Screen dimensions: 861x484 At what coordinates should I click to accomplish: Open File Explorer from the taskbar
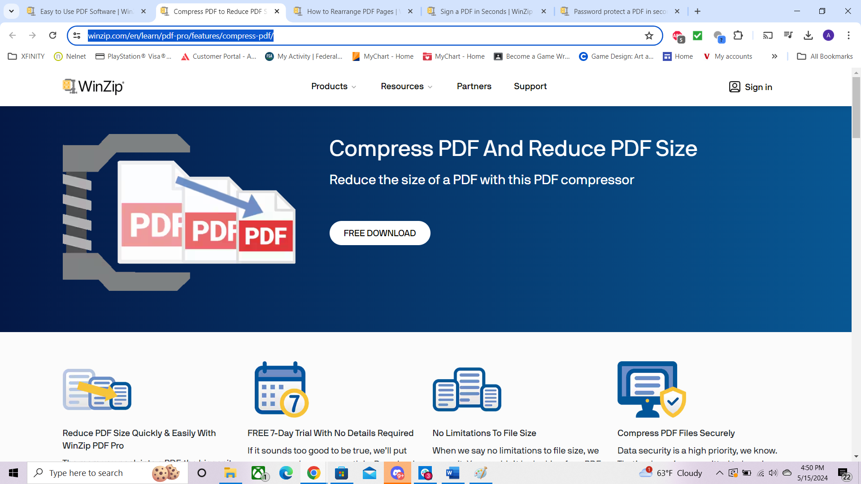pyautogui.click(x=230, y=473)
